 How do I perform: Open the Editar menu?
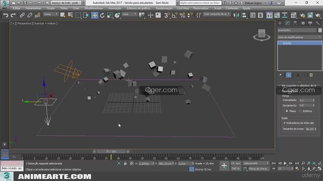tap(17, 8)
